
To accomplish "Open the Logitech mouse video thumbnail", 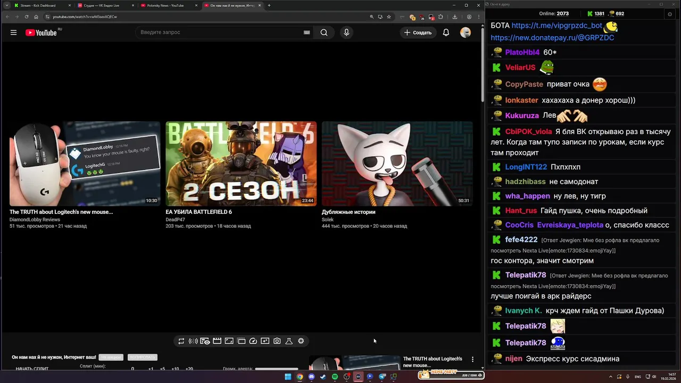I will 85,163.
